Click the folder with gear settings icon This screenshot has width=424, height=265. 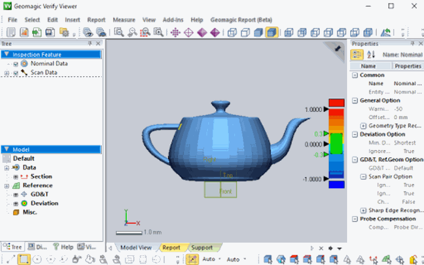(x=64, y=33)
